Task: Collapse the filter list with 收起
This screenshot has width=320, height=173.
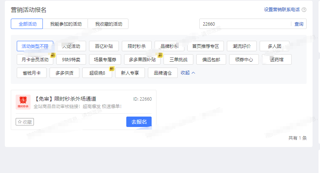Action: pyautogui.click(x=188, y=72)
